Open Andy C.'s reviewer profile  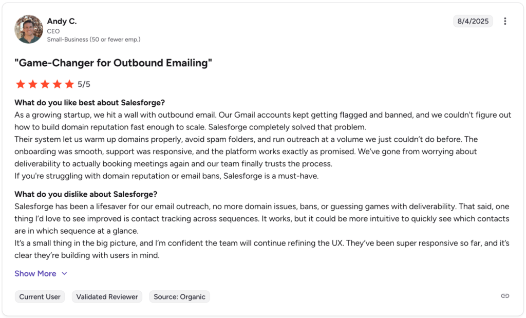point(62,21)
